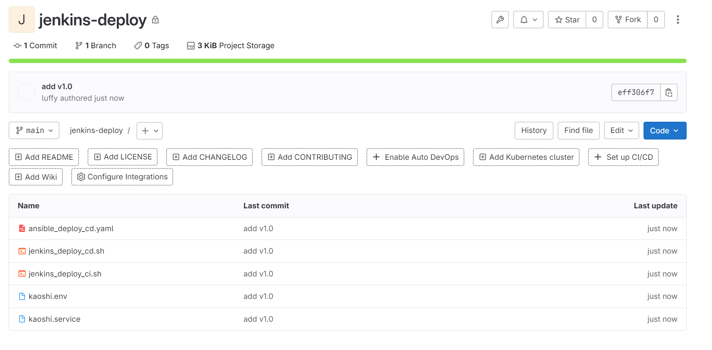Viewport: 712px width, 350px height.
Task: Click 'add v1.0' commit in kaoshi.env row
Action: pyautogui.click(x=258, y=296)
